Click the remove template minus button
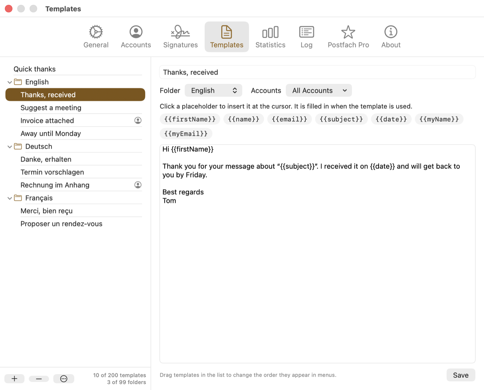Screen dimensions: 484x390 [39, 379]
